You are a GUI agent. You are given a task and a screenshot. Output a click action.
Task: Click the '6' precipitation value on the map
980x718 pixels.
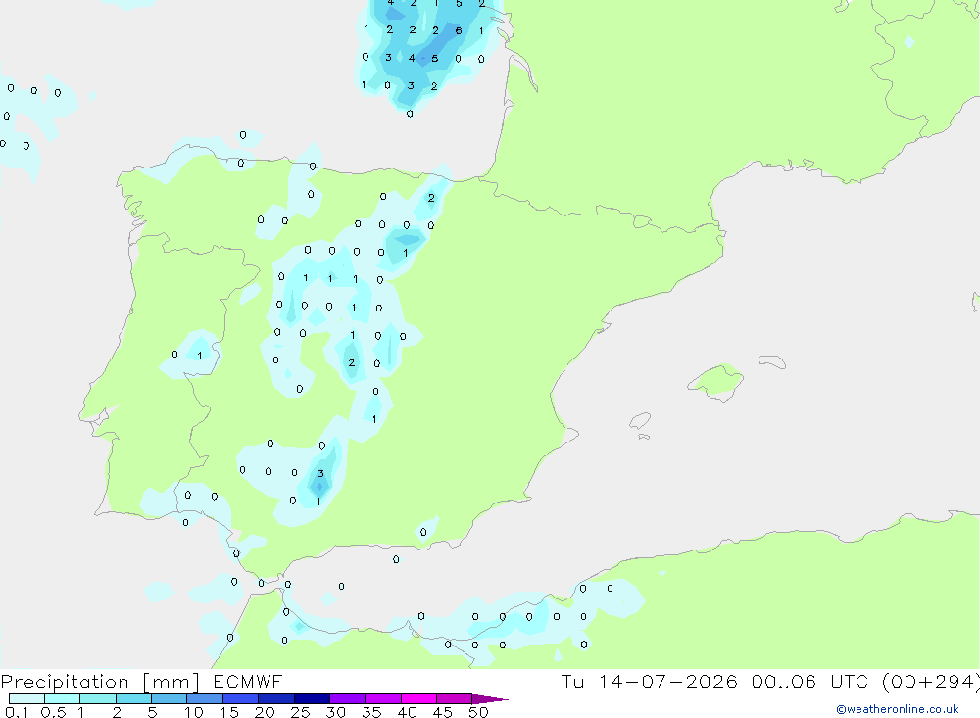pyautogui.click(x=458, y=30)
